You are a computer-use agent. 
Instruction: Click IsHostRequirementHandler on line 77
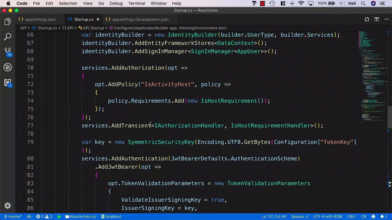pos(270,126)
